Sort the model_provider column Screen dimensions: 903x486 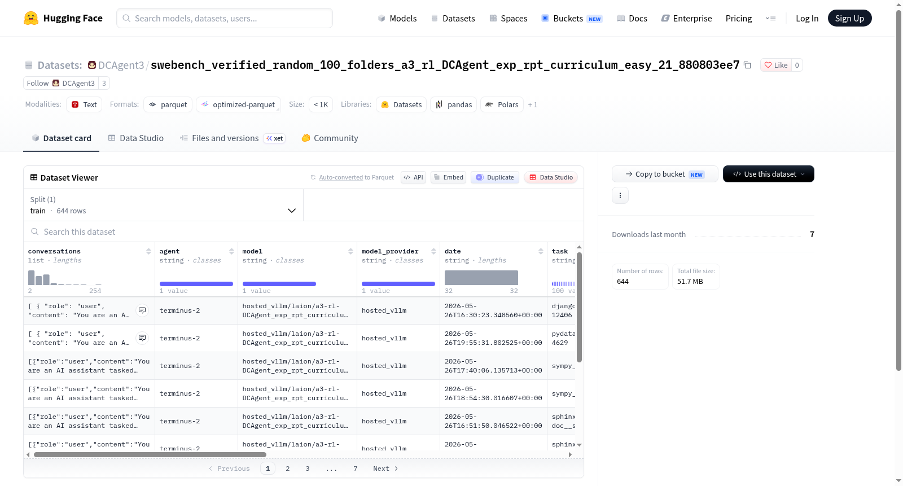(x=433, y=251)
